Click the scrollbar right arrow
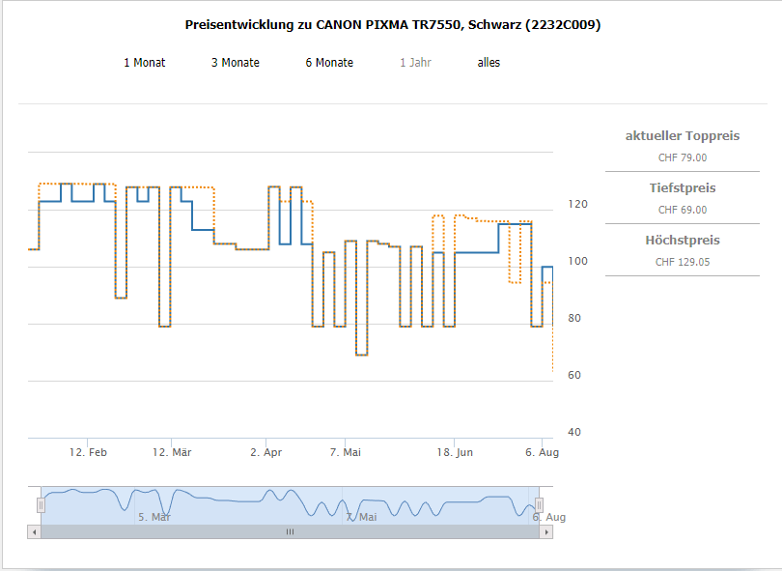The width and height of the screenshot is (782, 571). coord(547,531)
